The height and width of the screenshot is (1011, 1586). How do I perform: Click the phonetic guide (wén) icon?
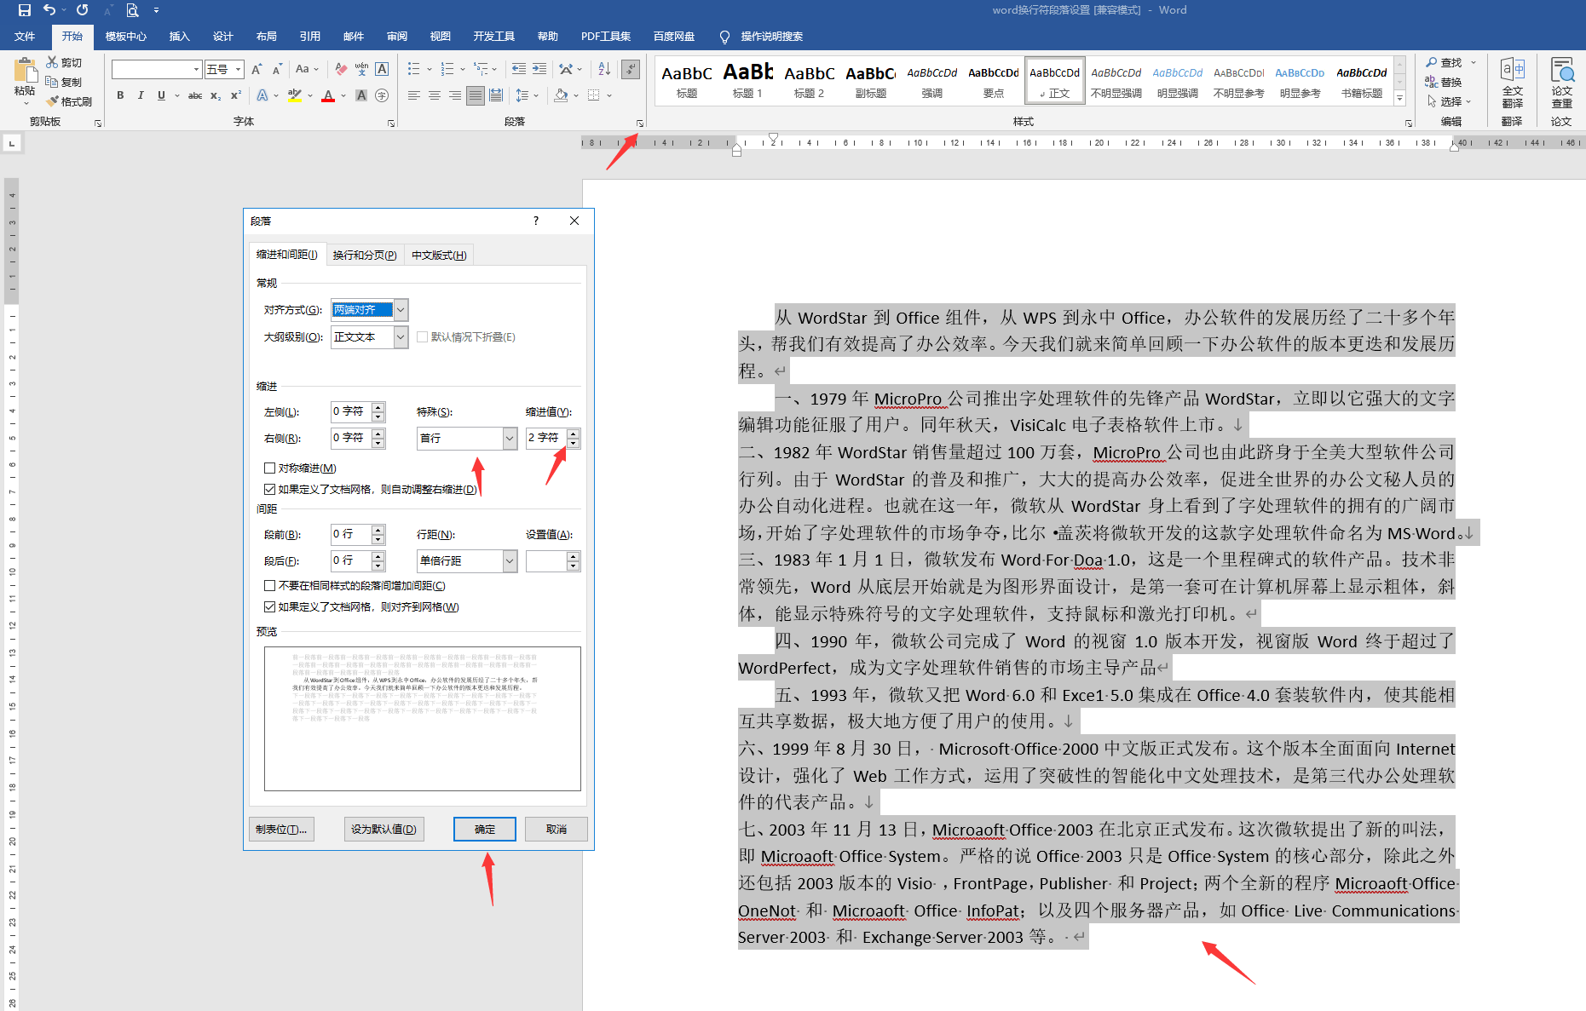click(361, 69)
